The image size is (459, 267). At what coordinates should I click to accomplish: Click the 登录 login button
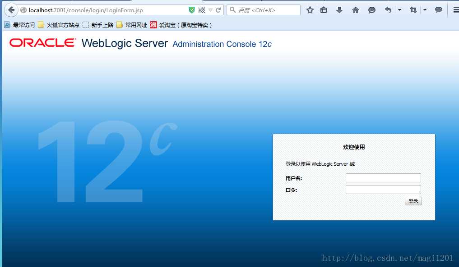(413, 201)
